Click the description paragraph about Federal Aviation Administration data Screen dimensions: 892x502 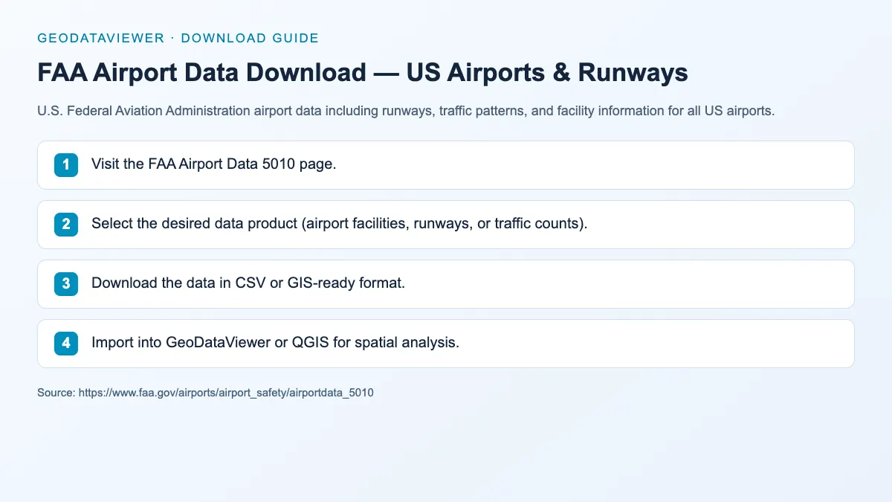pos(406,112)
